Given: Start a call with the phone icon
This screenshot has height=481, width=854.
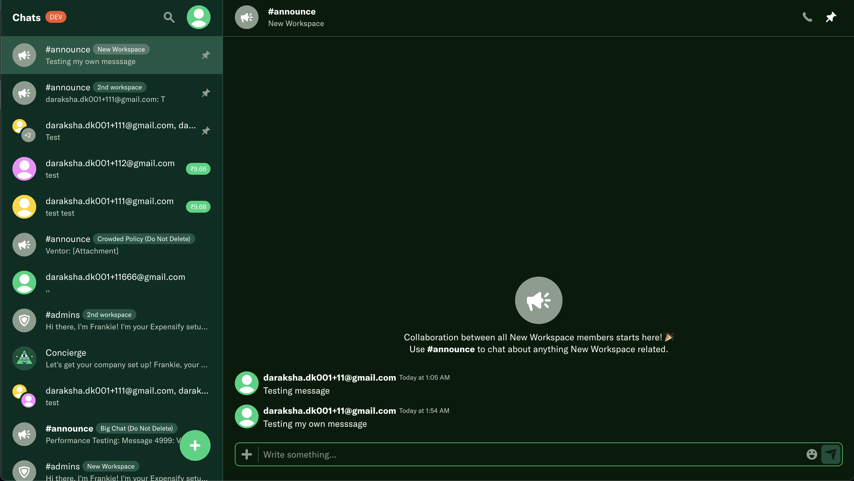Looking at the screenshot, I should coord(807,17).
